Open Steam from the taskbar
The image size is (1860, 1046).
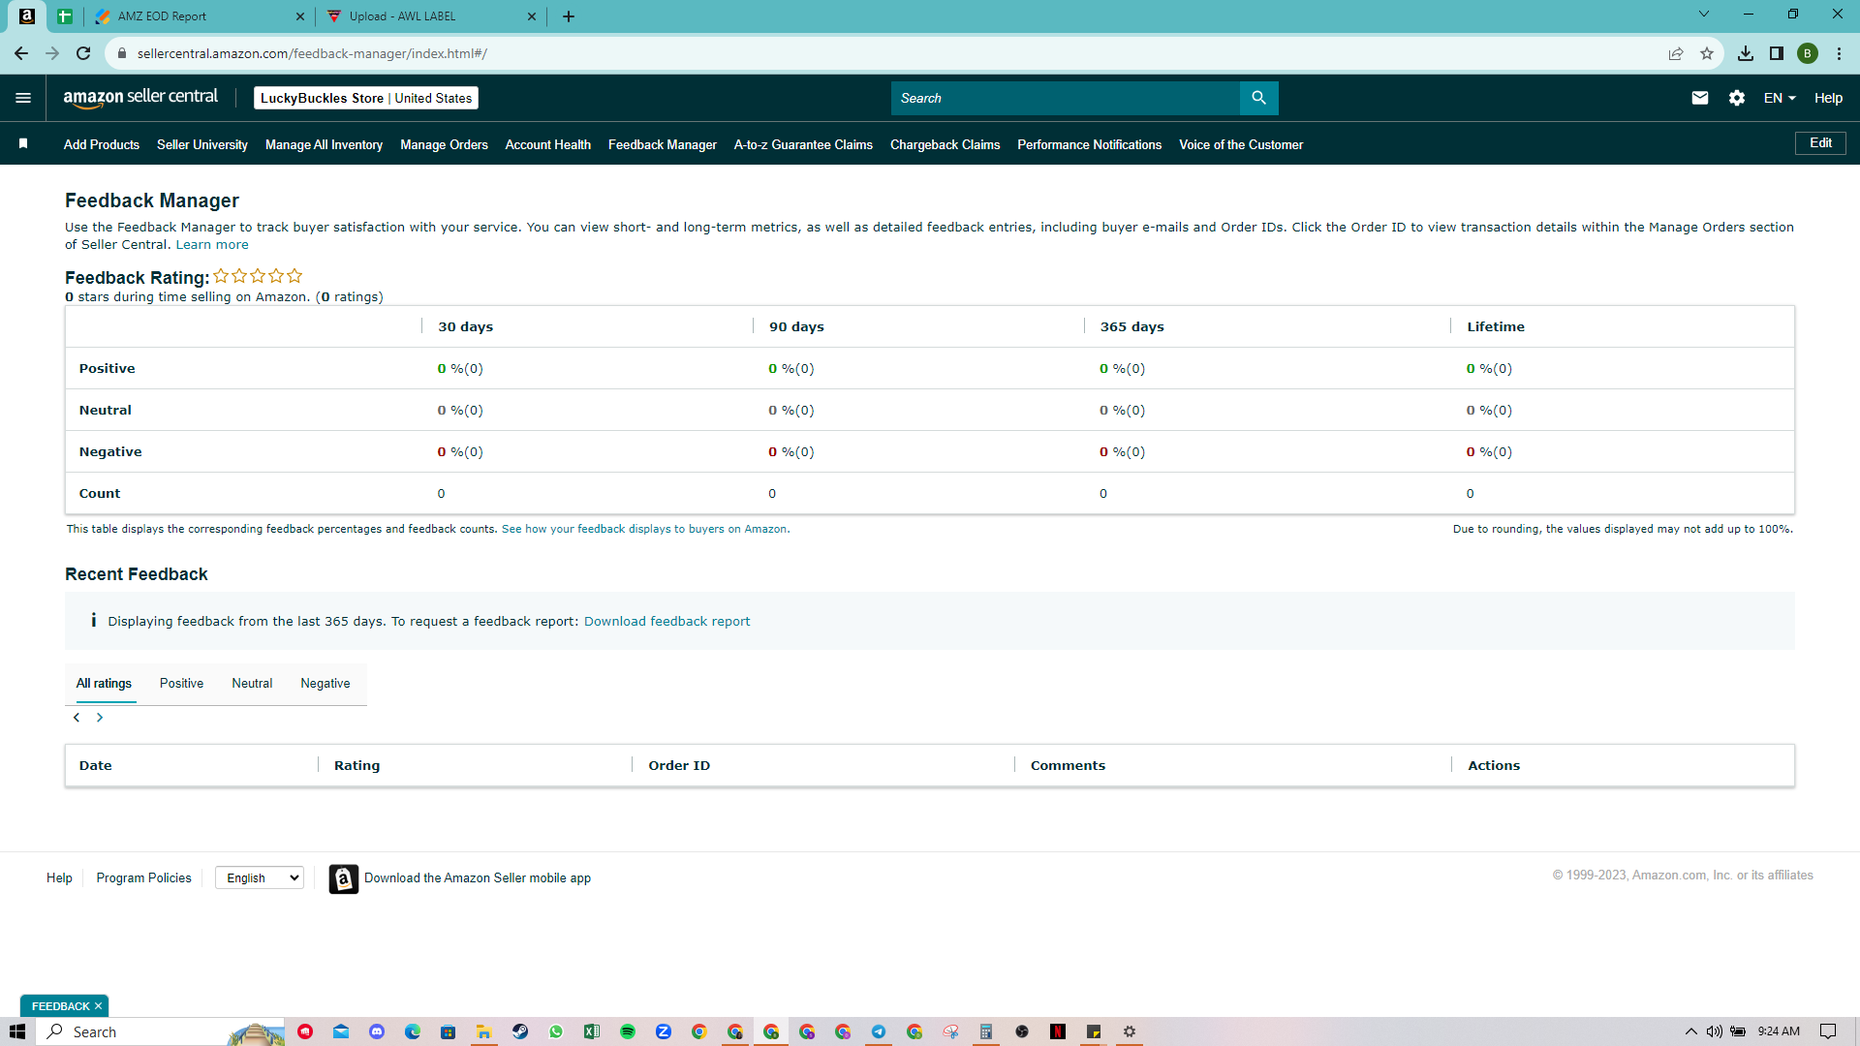[520, 1031]
